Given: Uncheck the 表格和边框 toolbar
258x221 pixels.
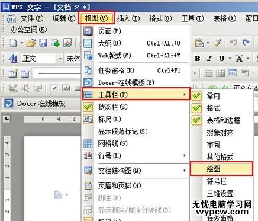Looking at the screenshot, I should [222, 120].
